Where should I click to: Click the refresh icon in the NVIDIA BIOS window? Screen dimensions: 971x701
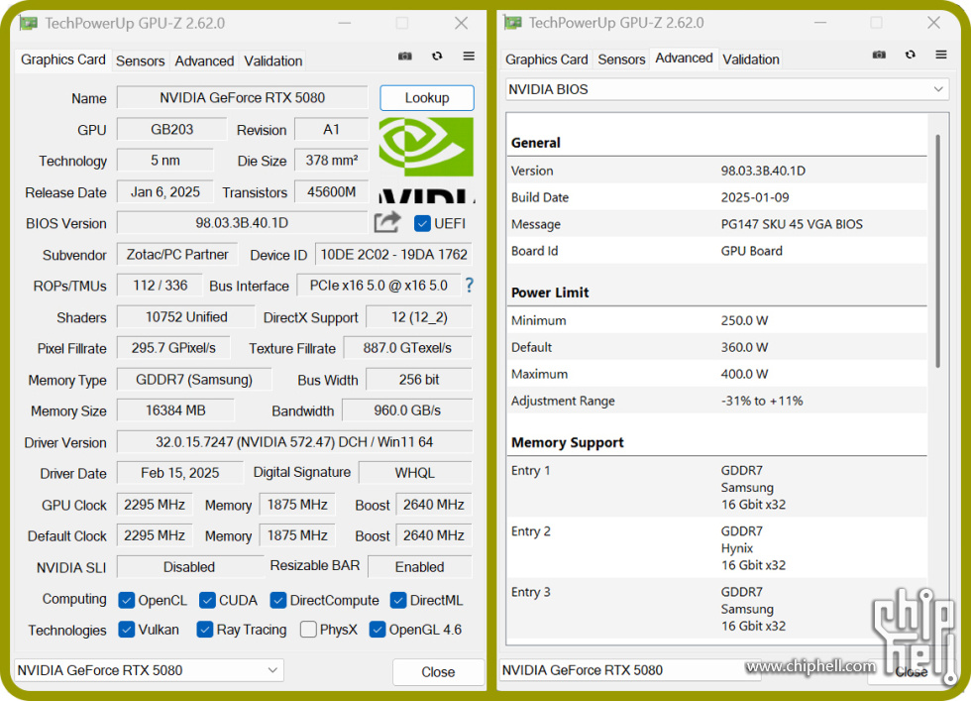point(911,55)
